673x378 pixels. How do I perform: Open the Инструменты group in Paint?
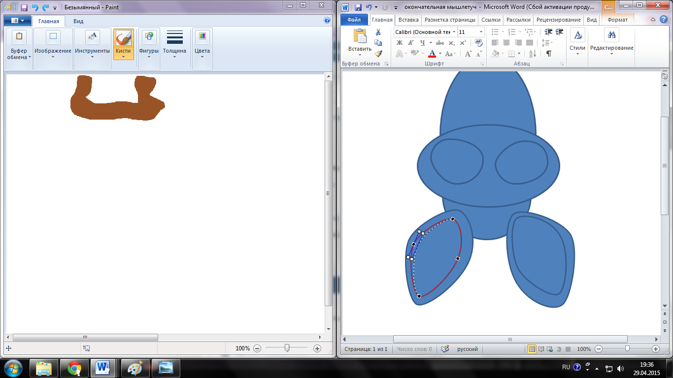(93, 49)
